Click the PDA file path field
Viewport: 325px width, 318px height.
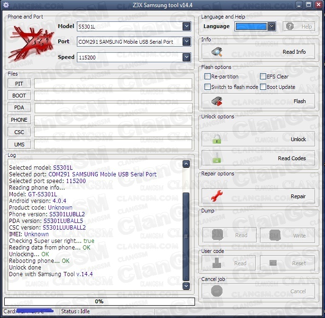coord(113,108)
